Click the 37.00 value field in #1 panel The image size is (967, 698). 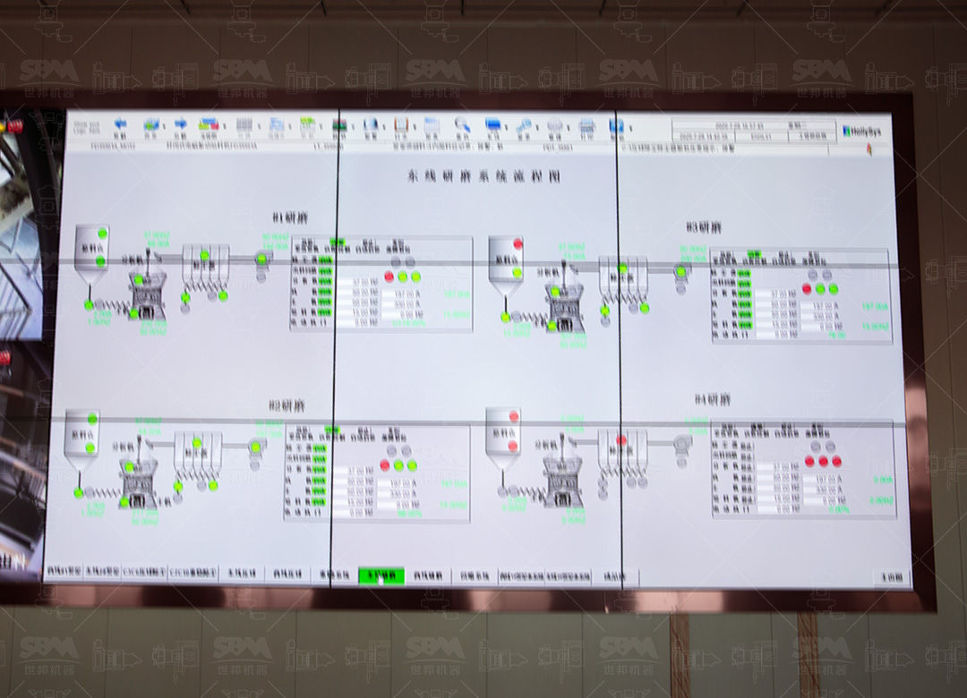pyautogui.click(x=362, y=282)
